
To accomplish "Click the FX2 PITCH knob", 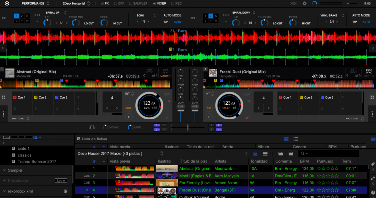I will click(x=292, y=23).
